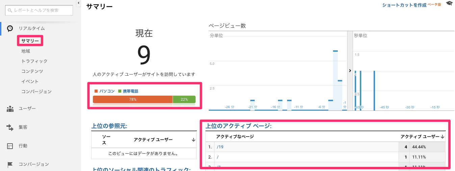The image size is (455, 171).
Task: Select サマリー in the sidebar
Action: [30, 41]
